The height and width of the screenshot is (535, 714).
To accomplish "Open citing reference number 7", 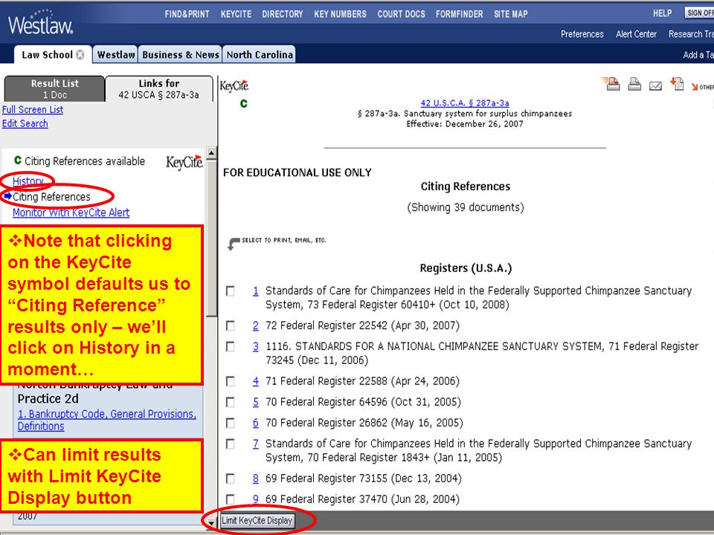I will point(255,444).
